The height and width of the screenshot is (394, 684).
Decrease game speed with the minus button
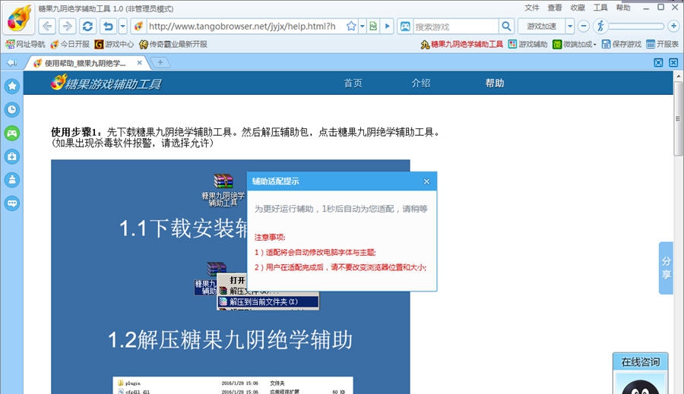click(x=583, y=26)
